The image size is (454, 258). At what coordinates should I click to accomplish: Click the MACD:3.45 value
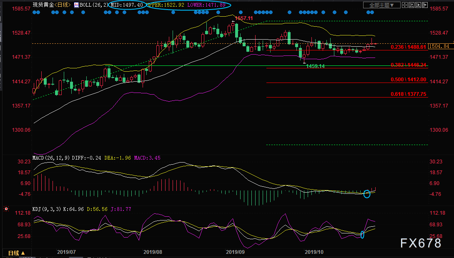tap(147, 158)
